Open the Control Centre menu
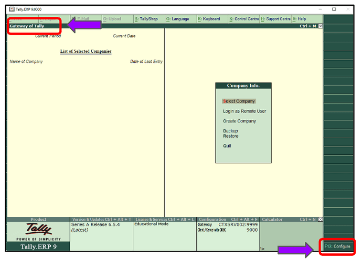 (244, 19)
